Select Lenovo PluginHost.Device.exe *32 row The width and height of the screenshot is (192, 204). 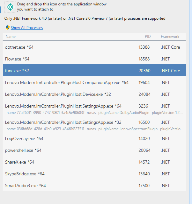coord(94,94)
